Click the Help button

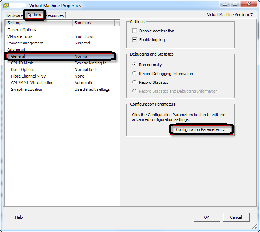[19, 217]
